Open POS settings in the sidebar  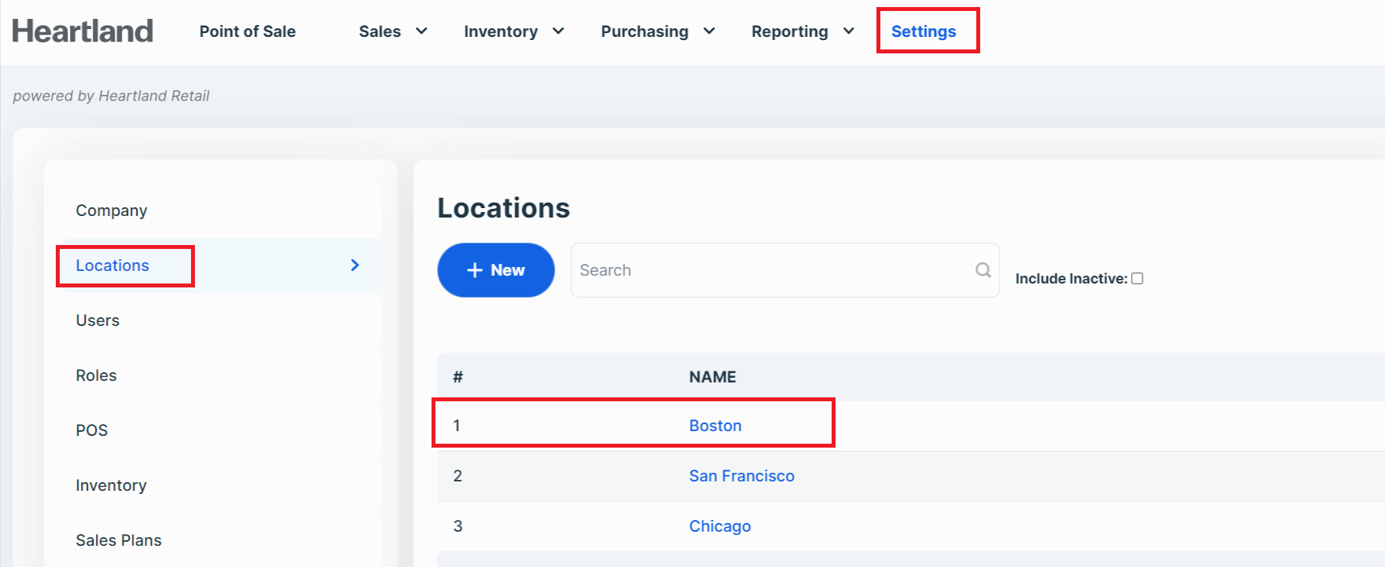click(92, 430)
